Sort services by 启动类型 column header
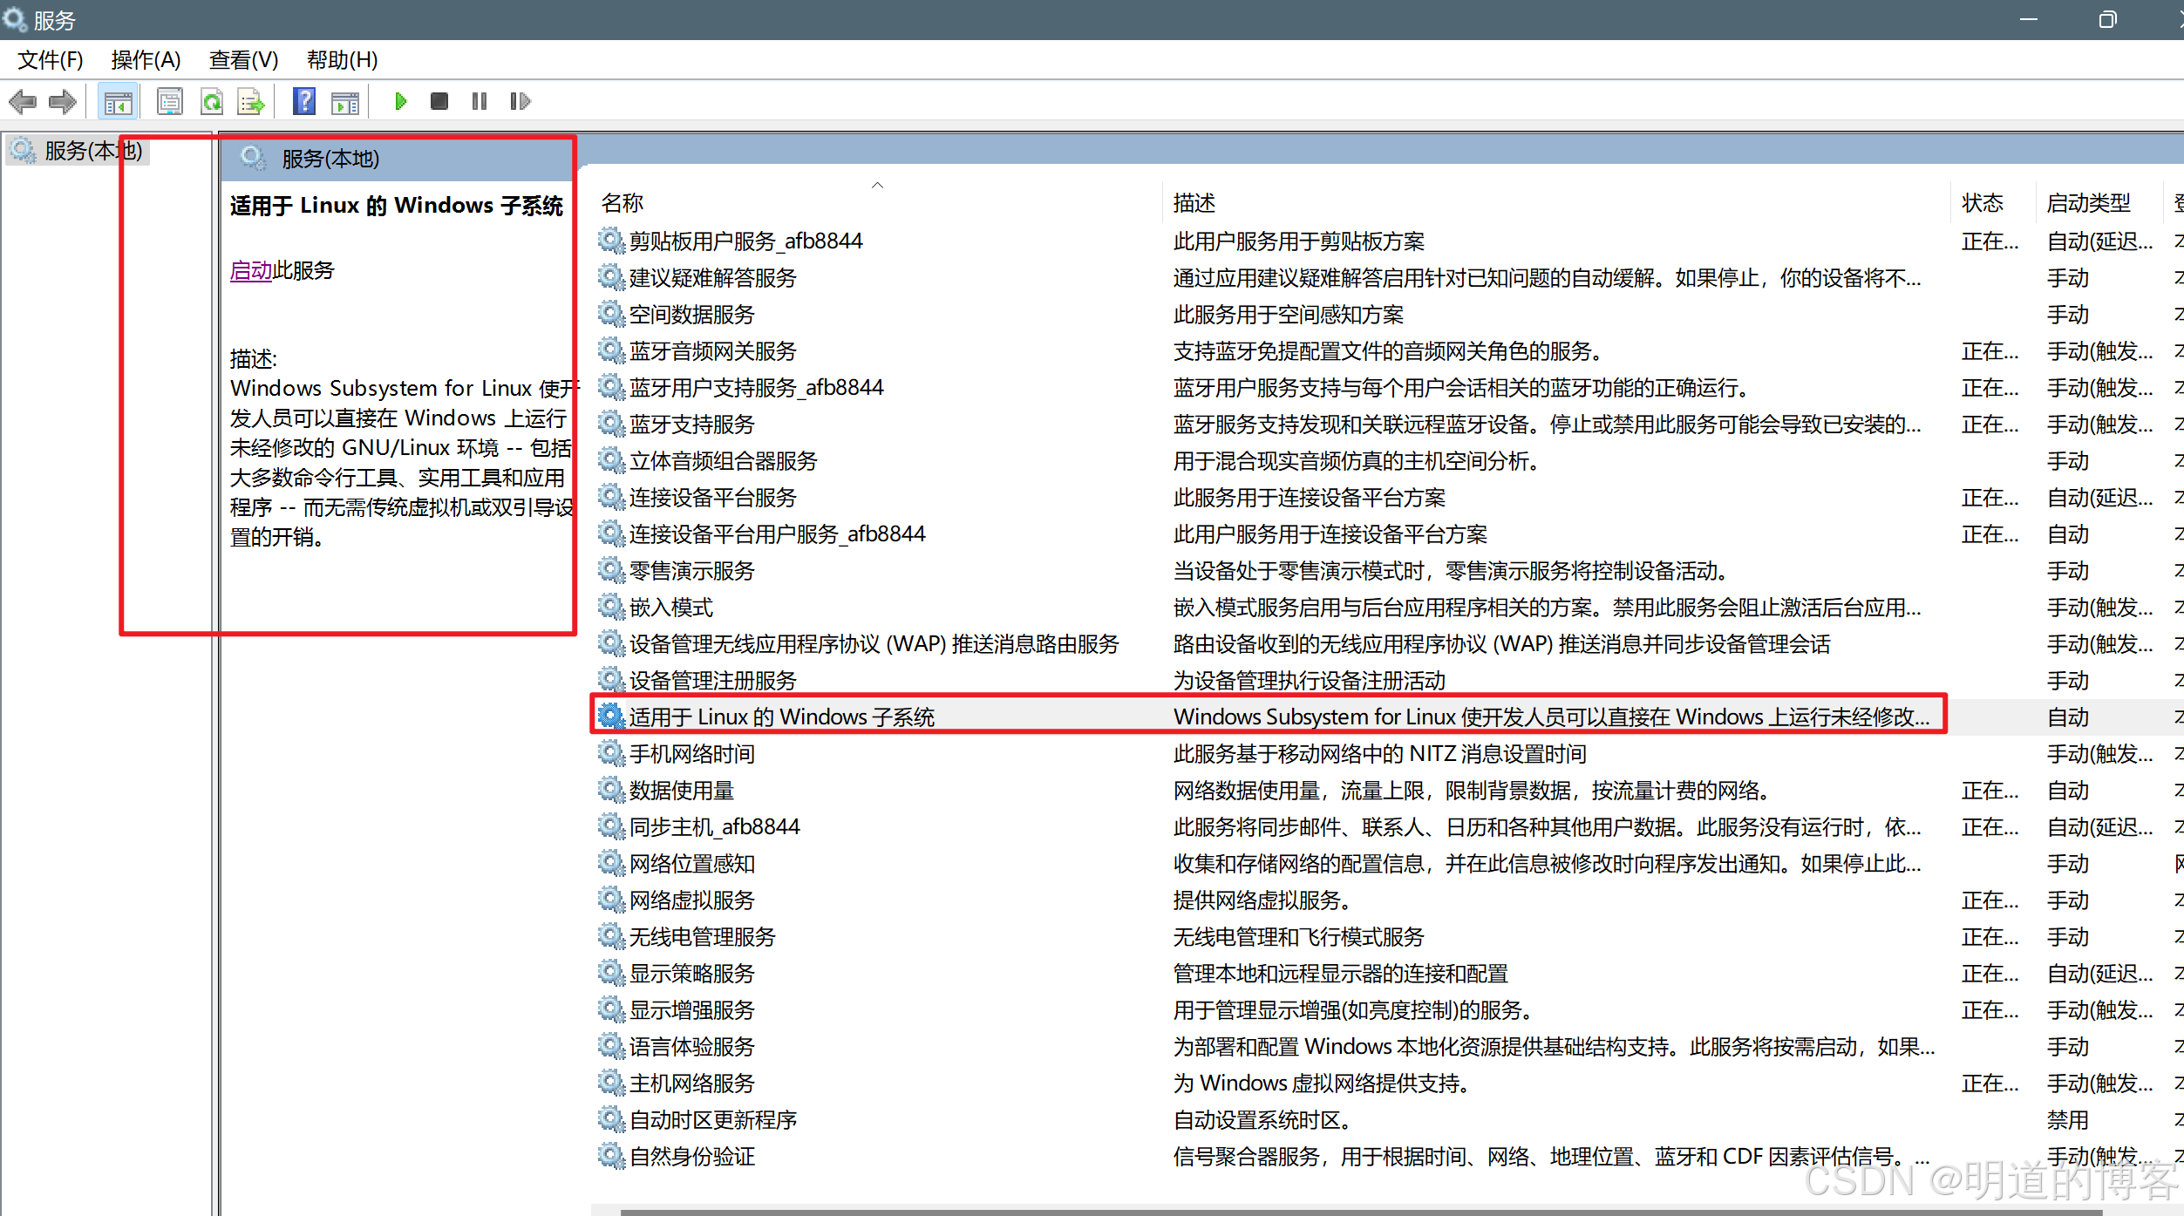The image size is (2184, 1216). (x=2088, y=203)
